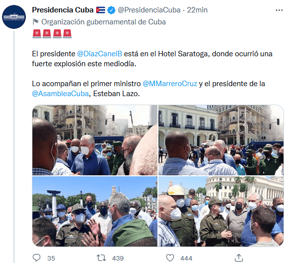The width and height of the screenshot is (288, 263).
Task: Open the three-dot more options menu
Action: click(x=279, y=10)
